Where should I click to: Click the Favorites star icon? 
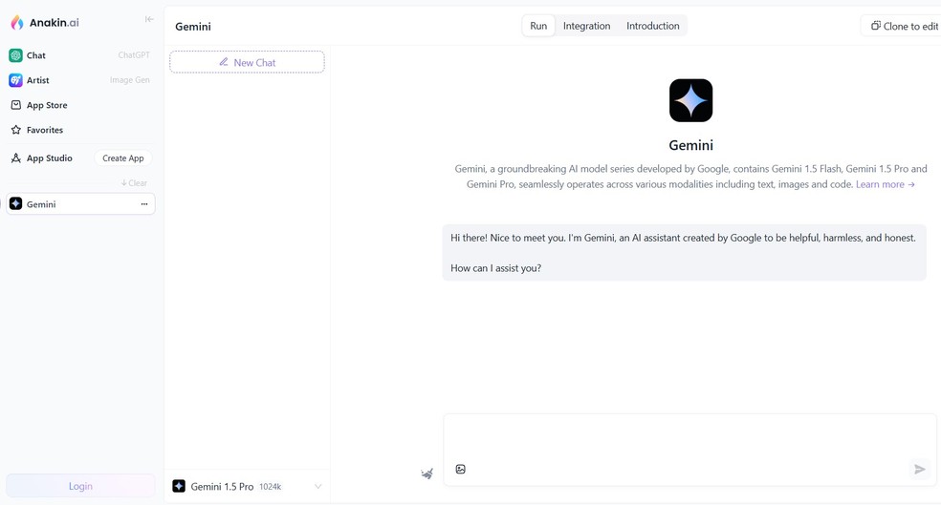coord(16,130)
